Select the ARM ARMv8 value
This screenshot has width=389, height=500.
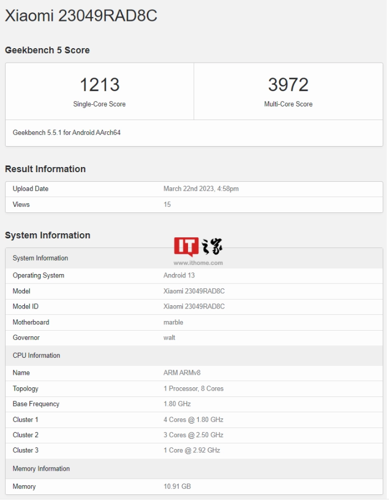(x=182, y=373)
